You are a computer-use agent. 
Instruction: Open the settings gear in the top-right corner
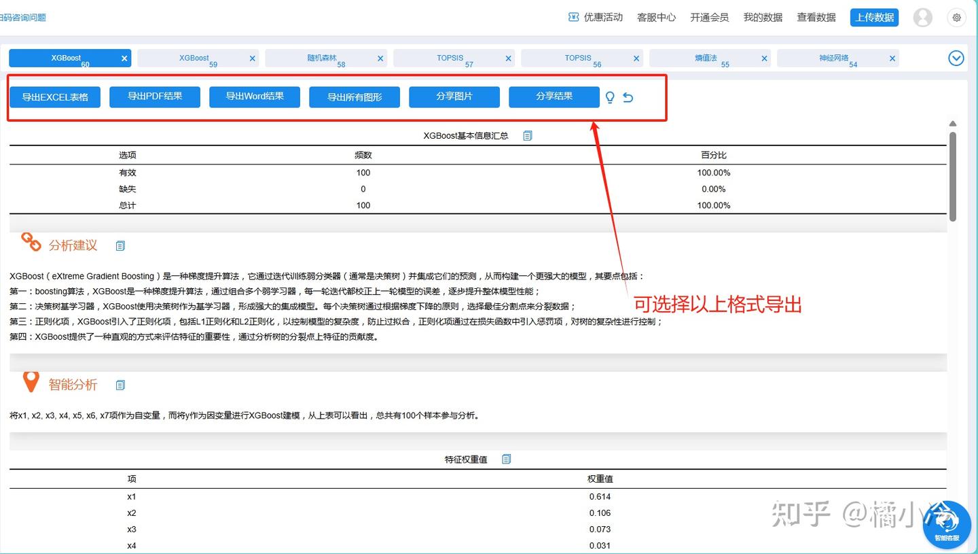pyautogui.click(x=956, y=17)
